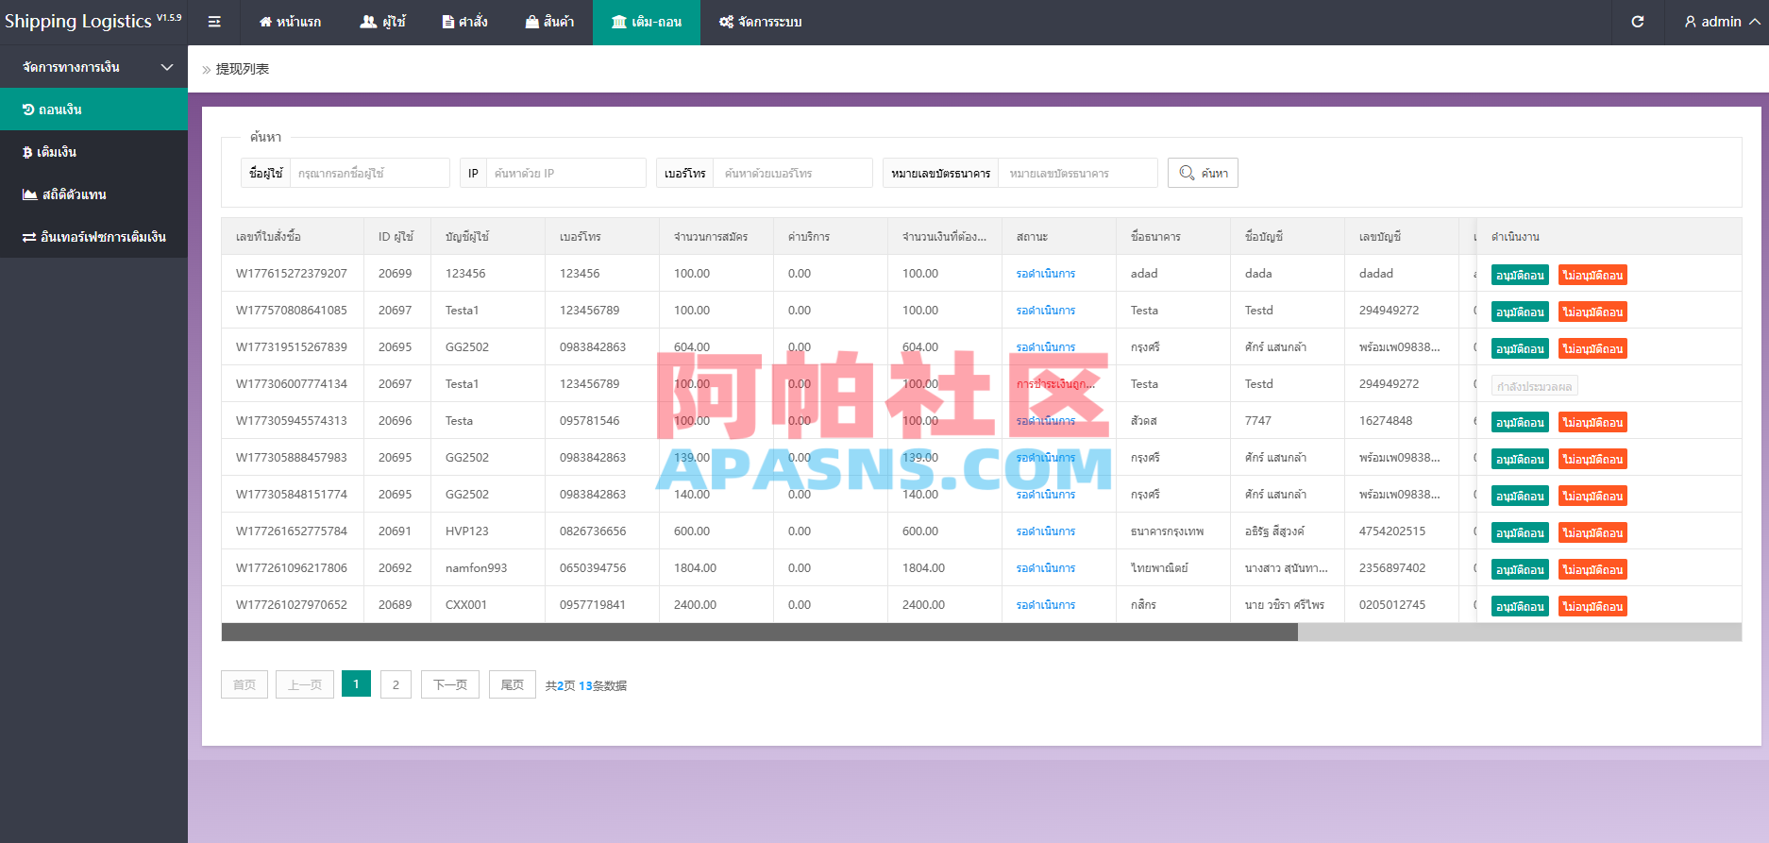1769x843 pixels.
Task: Click order number W177306007774134 cell
Action: pyautogui.click(x=292, y=384)
